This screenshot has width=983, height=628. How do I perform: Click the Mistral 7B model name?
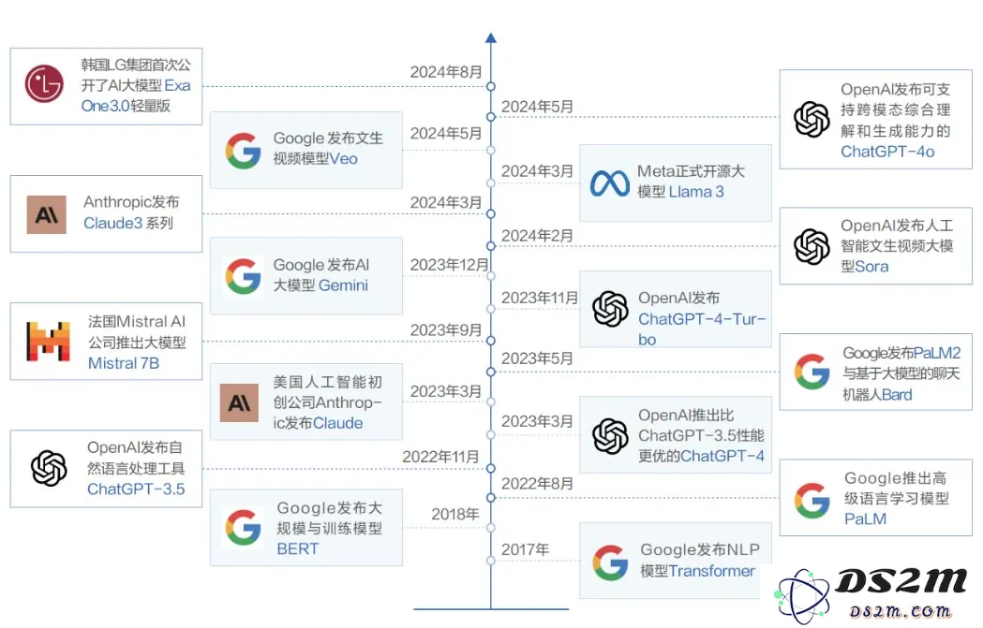click(x=123, y=363)
